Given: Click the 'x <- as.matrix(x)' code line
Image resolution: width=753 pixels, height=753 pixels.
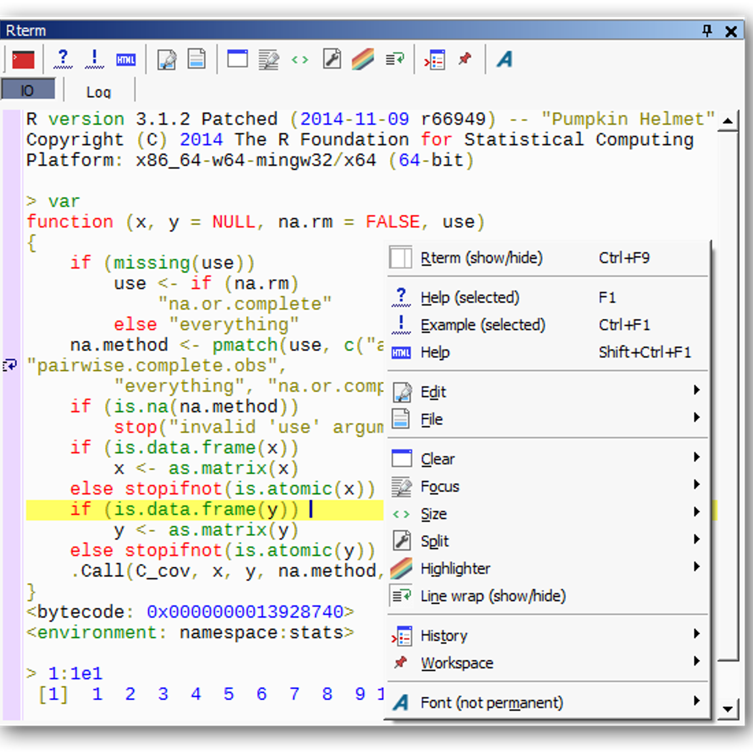Looking at the screenshot, I should pos(207,469).
